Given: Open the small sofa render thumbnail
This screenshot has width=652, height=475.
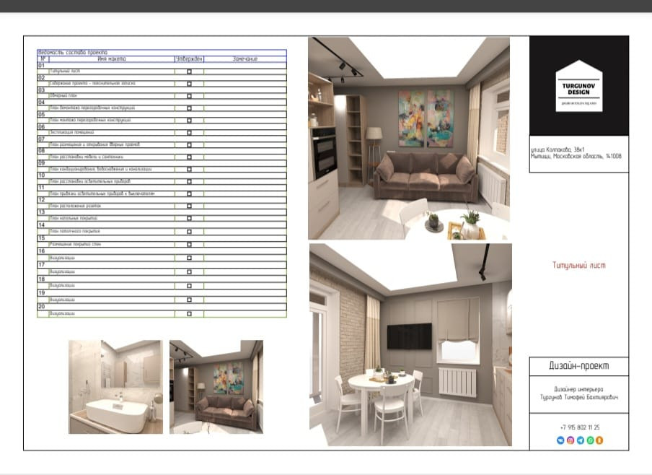Looking at the screenshot, I should coord(216,386).
